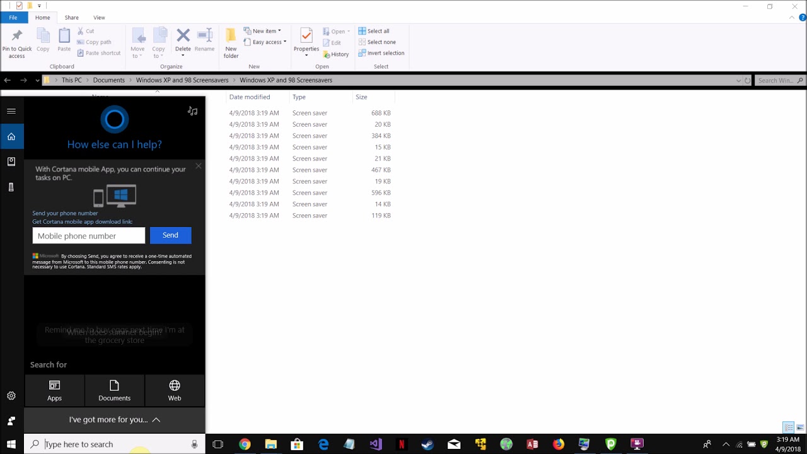
Task: Click the Windows Start button
Action: 11,444
